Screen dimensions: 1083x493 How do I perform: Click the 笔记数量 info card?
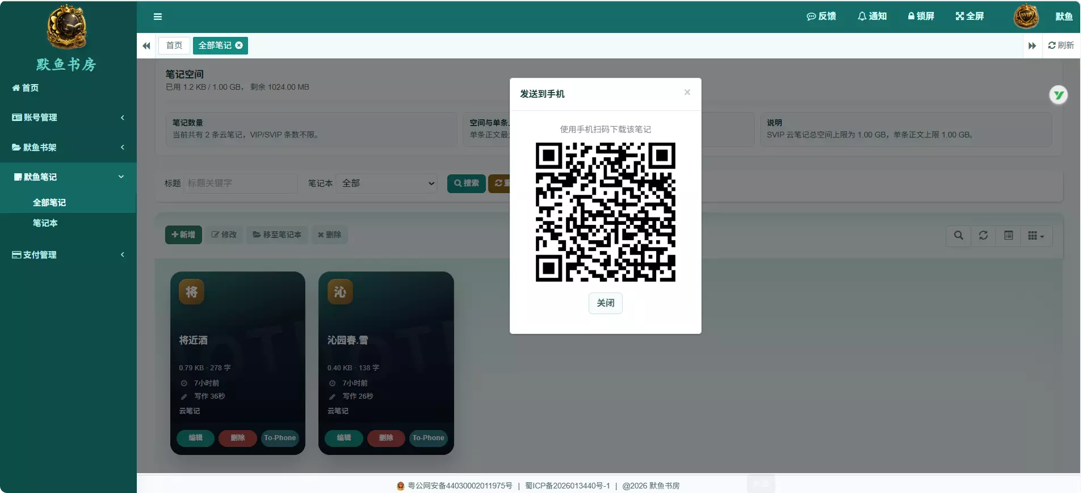click(311, 129)
